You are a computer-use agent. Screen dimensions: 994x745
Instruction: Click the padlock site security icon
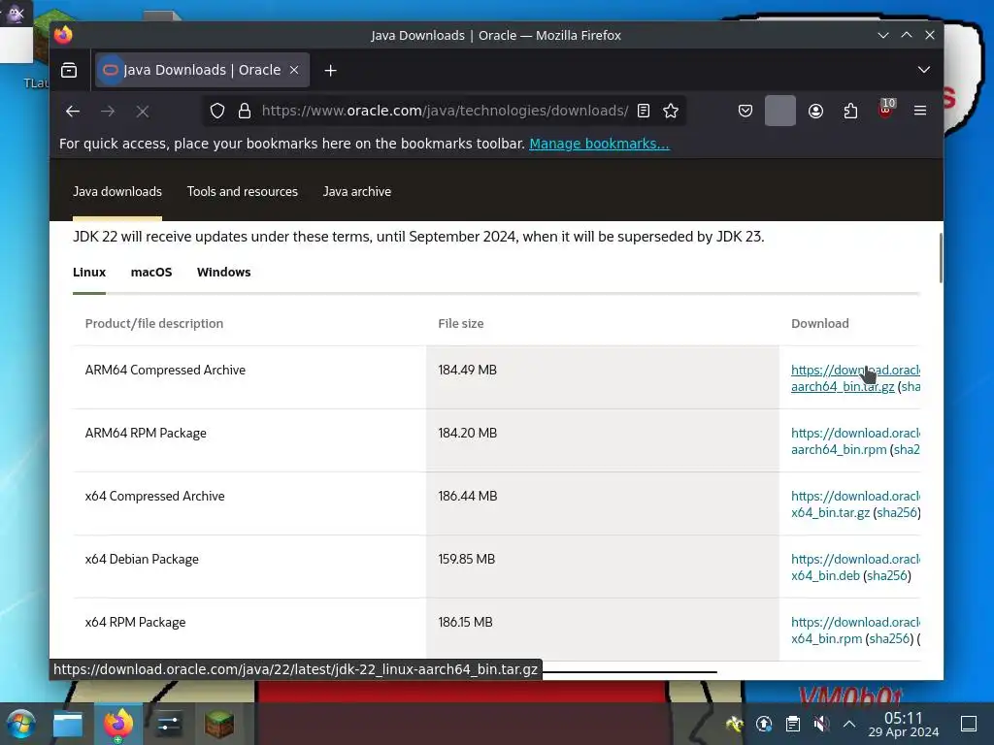click(245, 111)
